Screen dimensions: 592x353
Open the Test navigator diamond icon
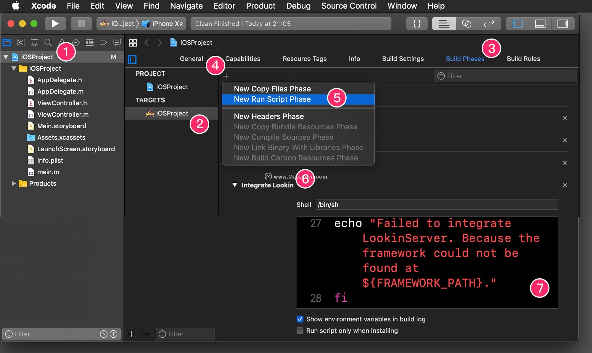(x=76, y=43)
